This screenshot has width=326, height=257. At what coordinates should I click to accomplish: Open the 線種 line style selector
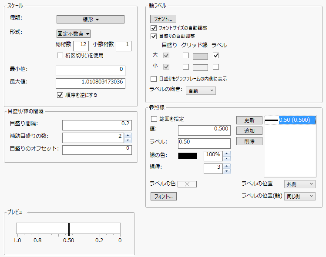click(187, 169)
